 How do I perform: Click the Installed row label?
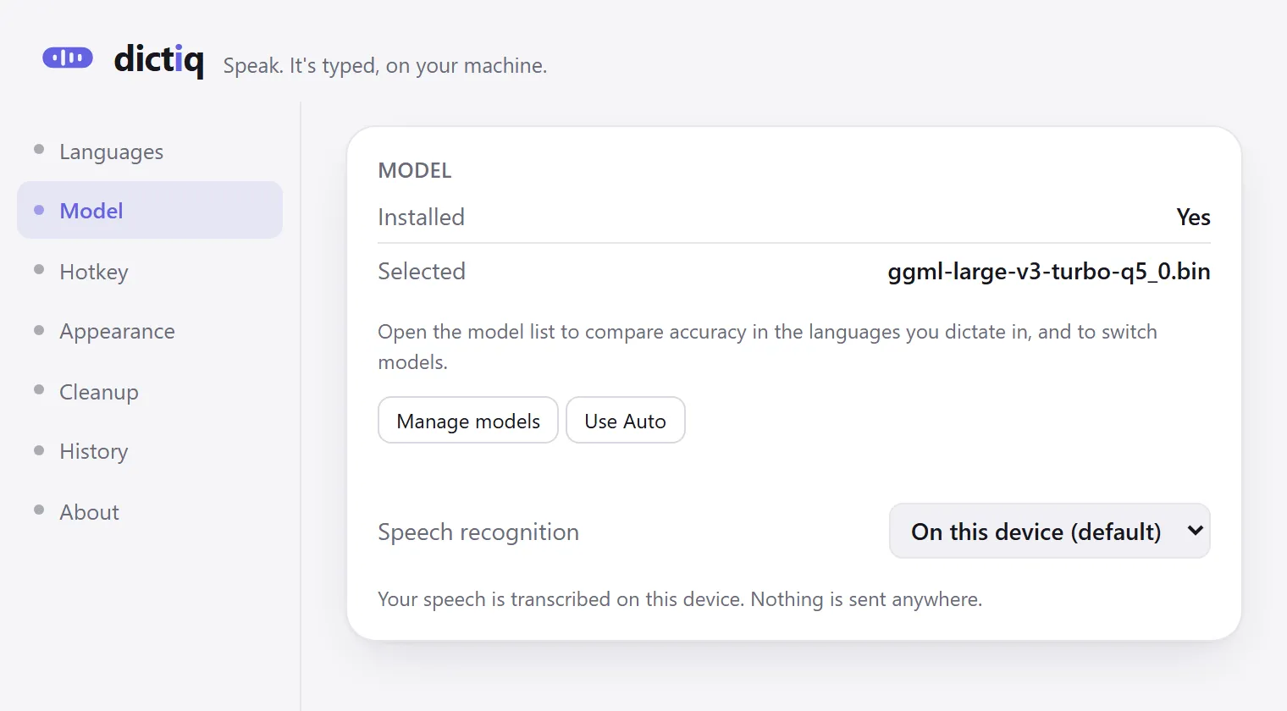(x=421, y=218)
